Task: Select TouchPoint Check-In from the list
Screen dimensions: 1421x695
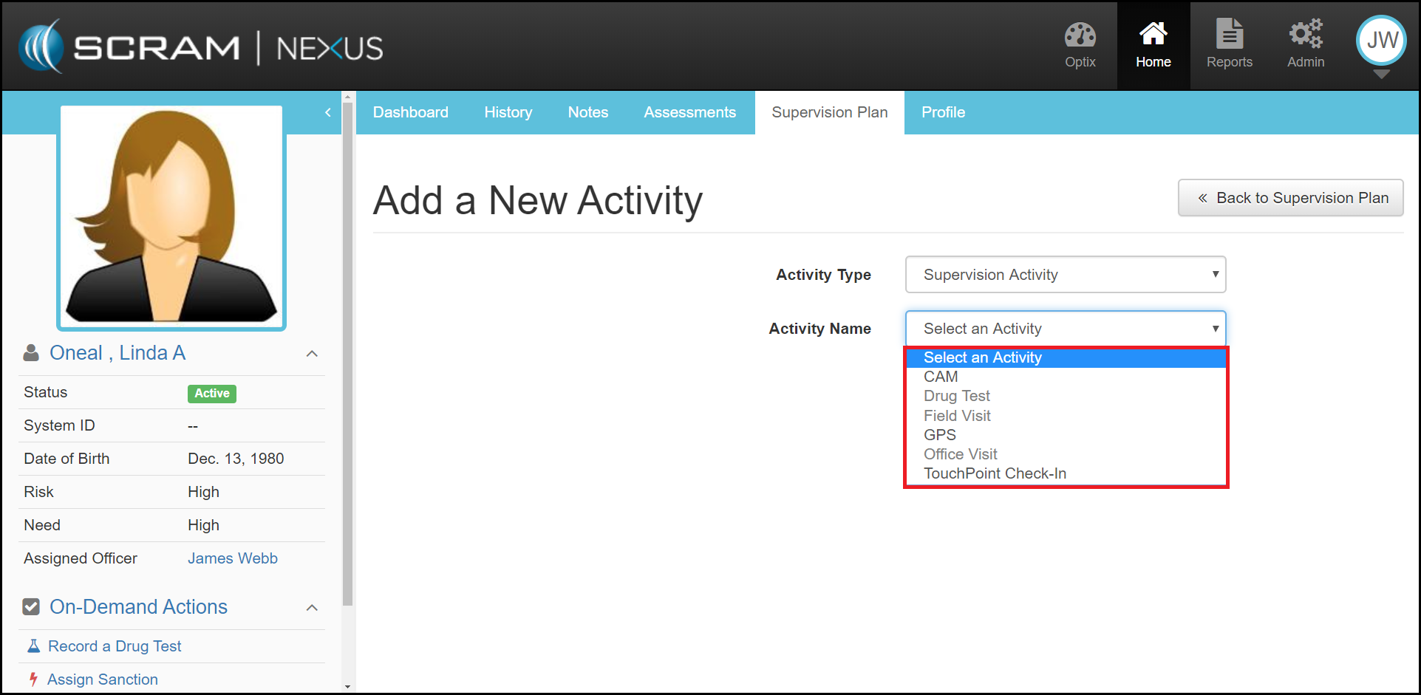Action: coord(995,473)
